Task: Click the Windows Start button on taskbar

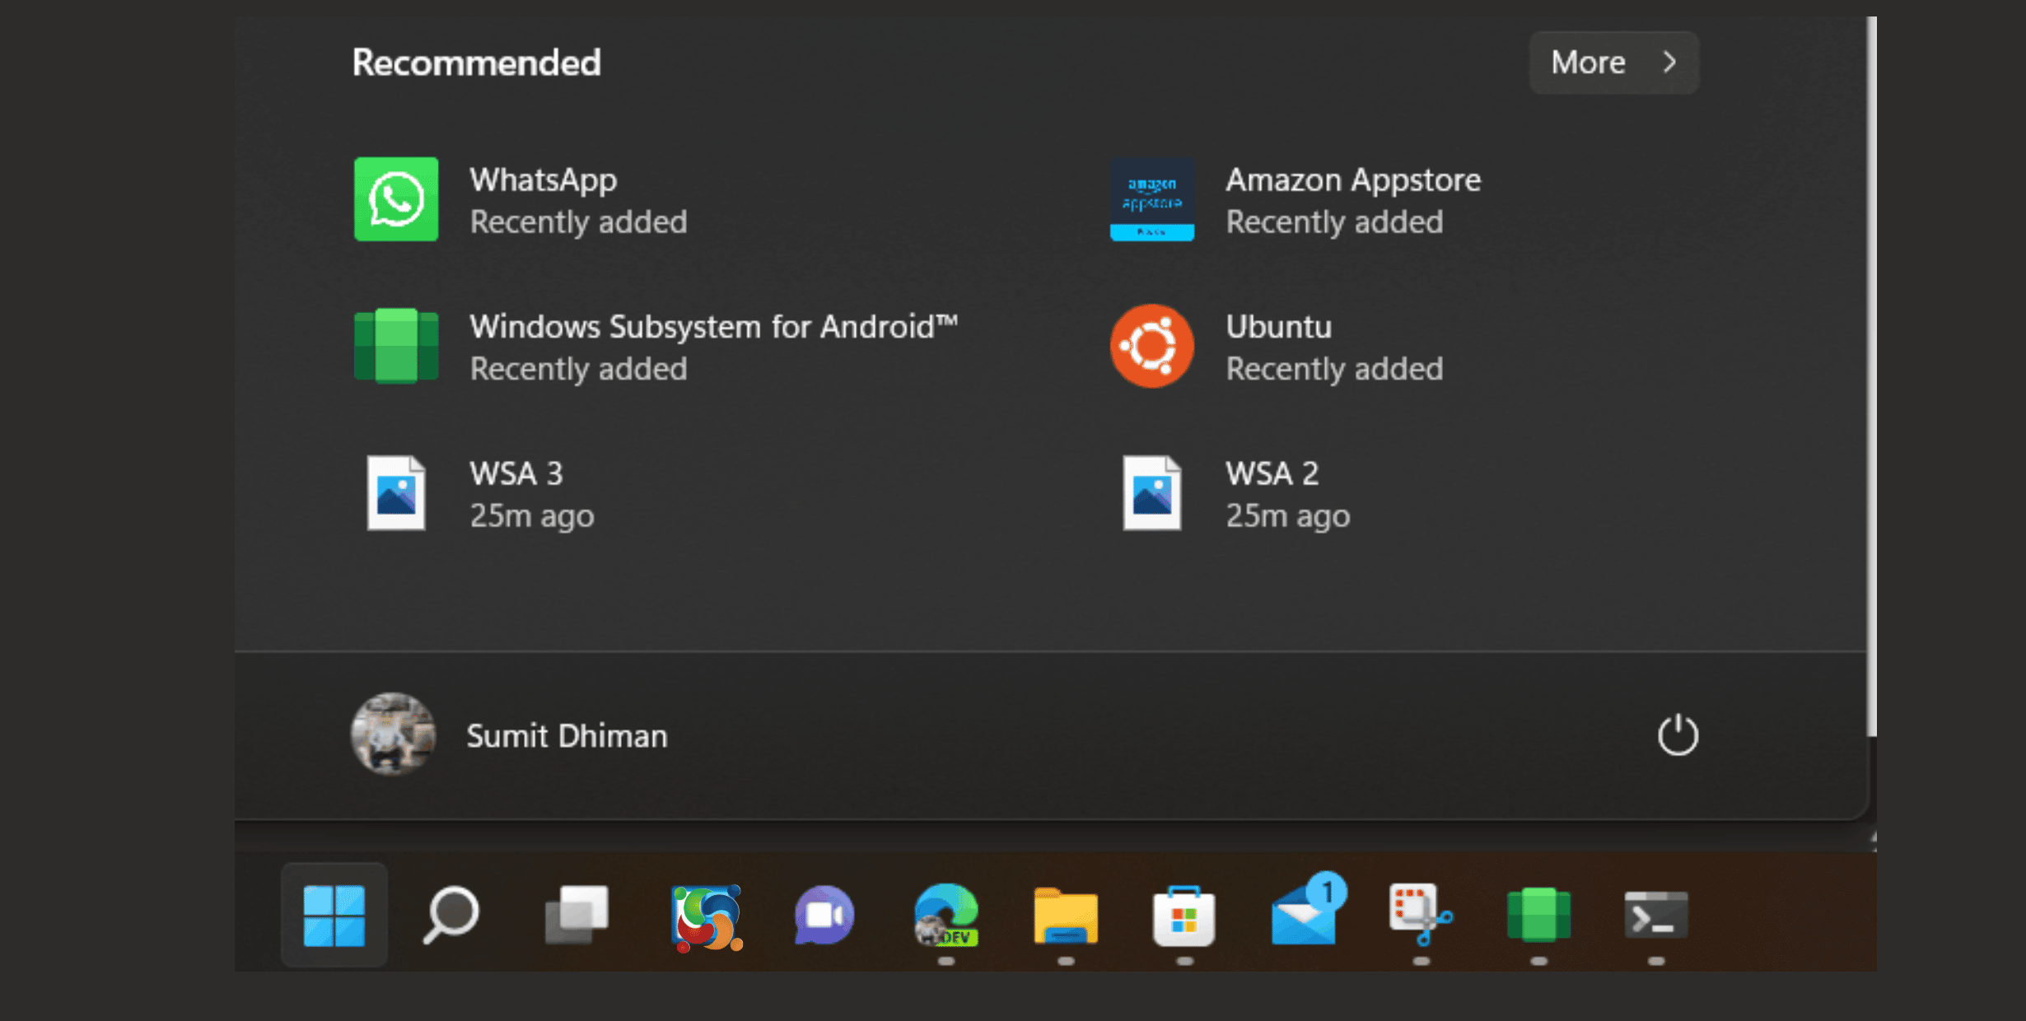Action: click(x=334, y=915)
